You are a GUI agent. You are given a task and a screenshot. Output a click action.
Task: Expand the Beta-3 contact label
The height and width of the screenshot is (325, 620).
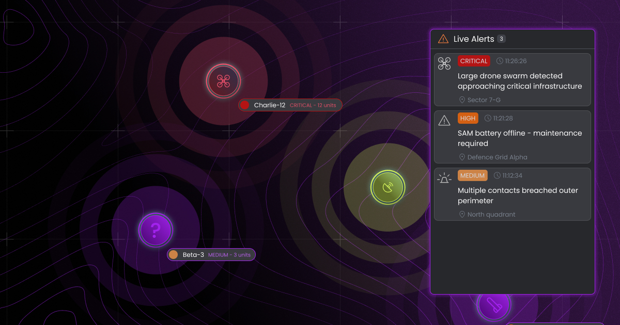pos(211,254)
